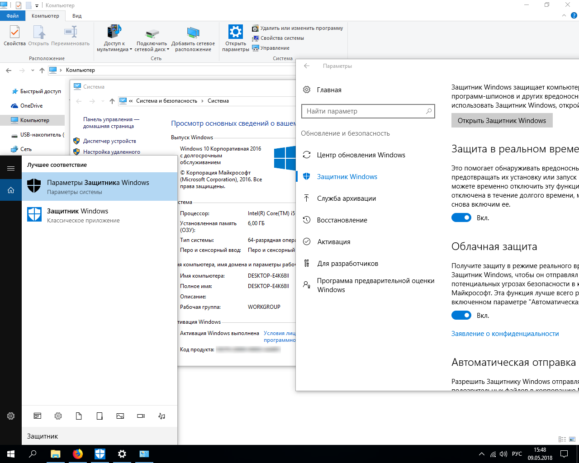Click Найти параметр search field
This screenshot has width=579, height=463.
point(368,111)
